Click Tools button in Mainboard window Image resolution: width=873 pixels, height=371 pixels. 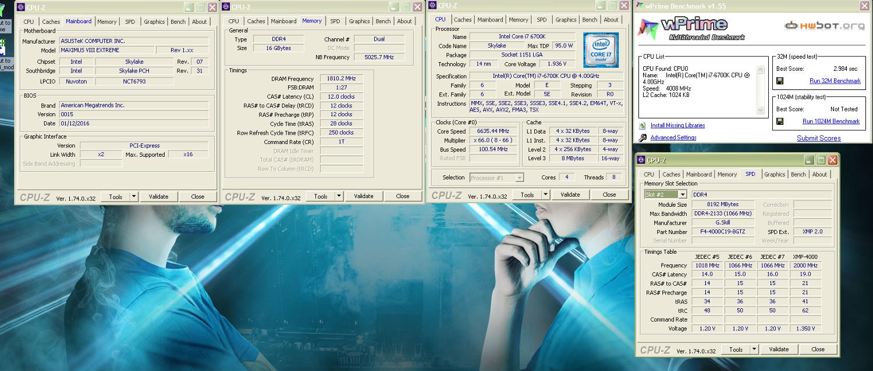(116, 197)
